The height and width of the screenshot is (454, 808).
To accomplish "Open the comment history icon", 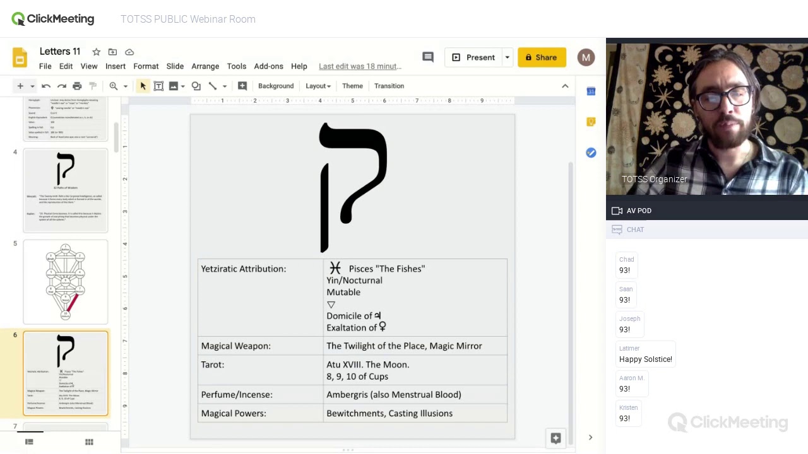I will pyautogui.click(x=428, y=57).
